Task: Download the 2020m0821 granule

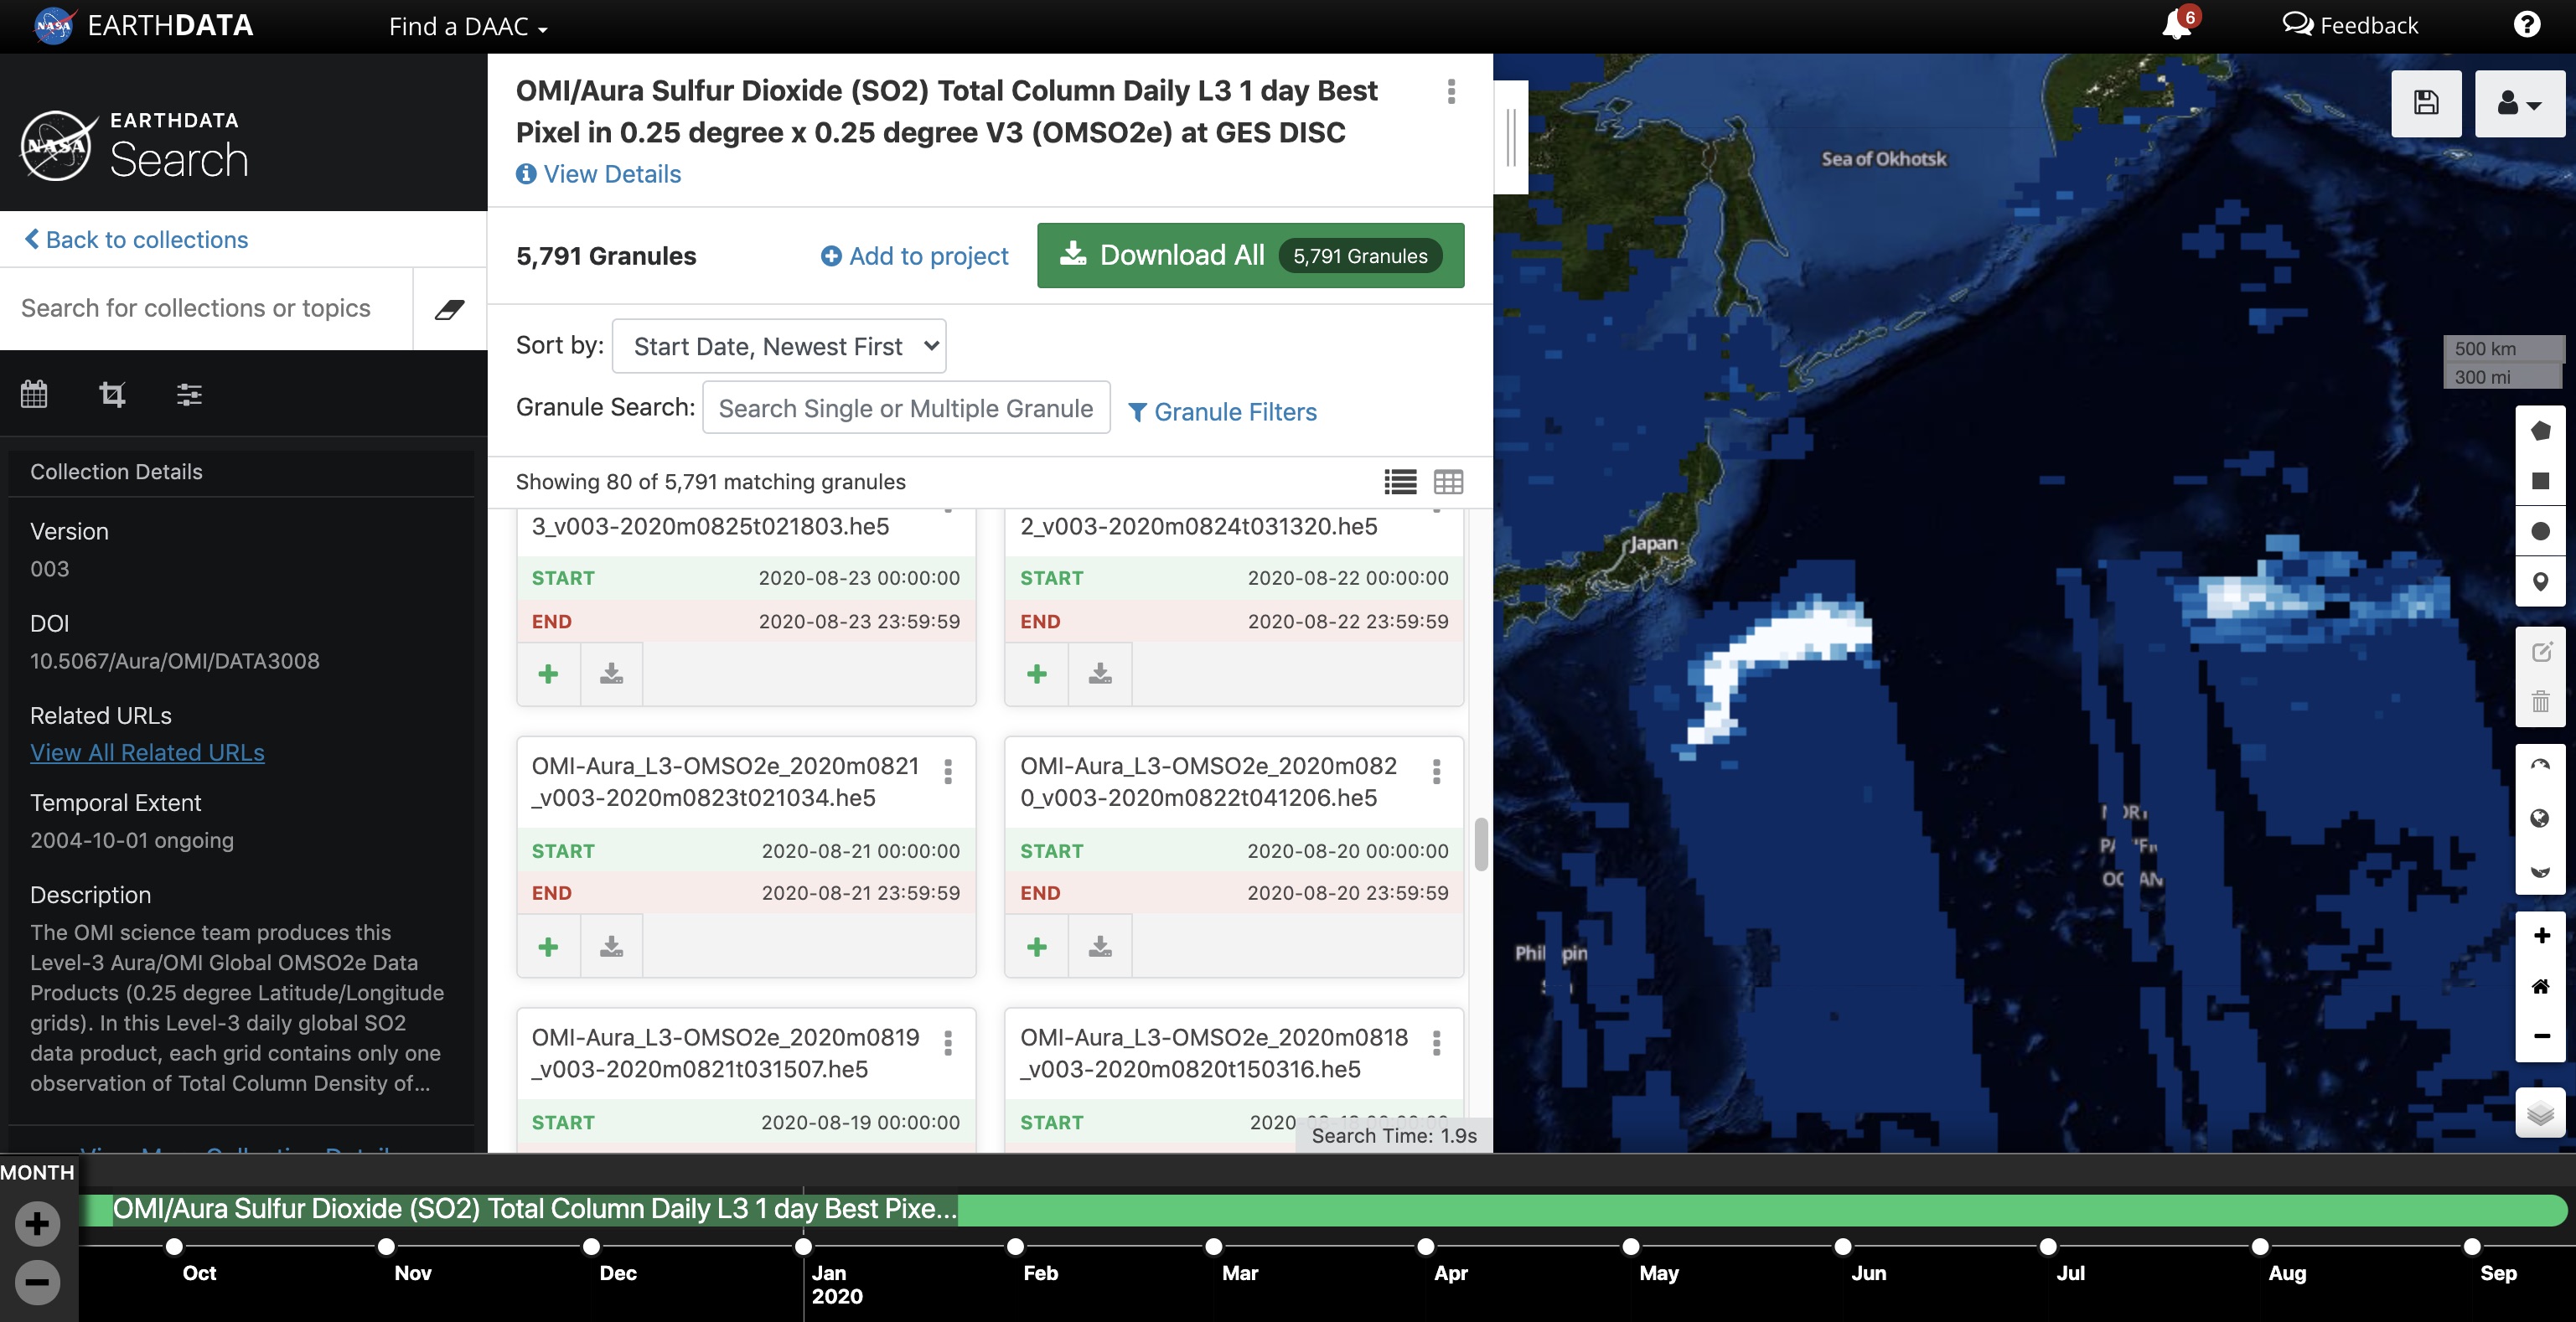Action: [611, 946]
